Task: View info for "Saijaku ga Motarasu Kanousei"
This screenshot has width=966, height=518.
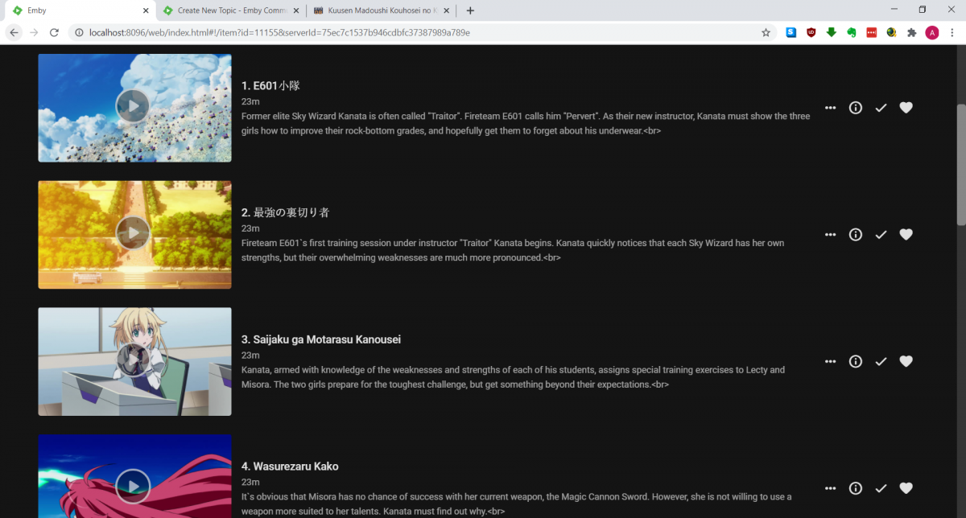Action: (x=855, y=361)
